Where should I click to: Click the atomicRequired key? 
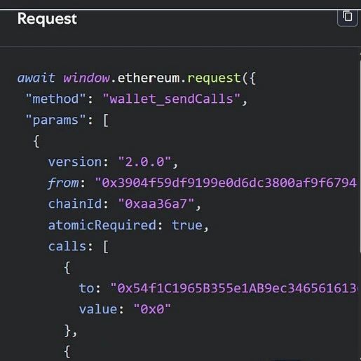click(x=102, y=225)
